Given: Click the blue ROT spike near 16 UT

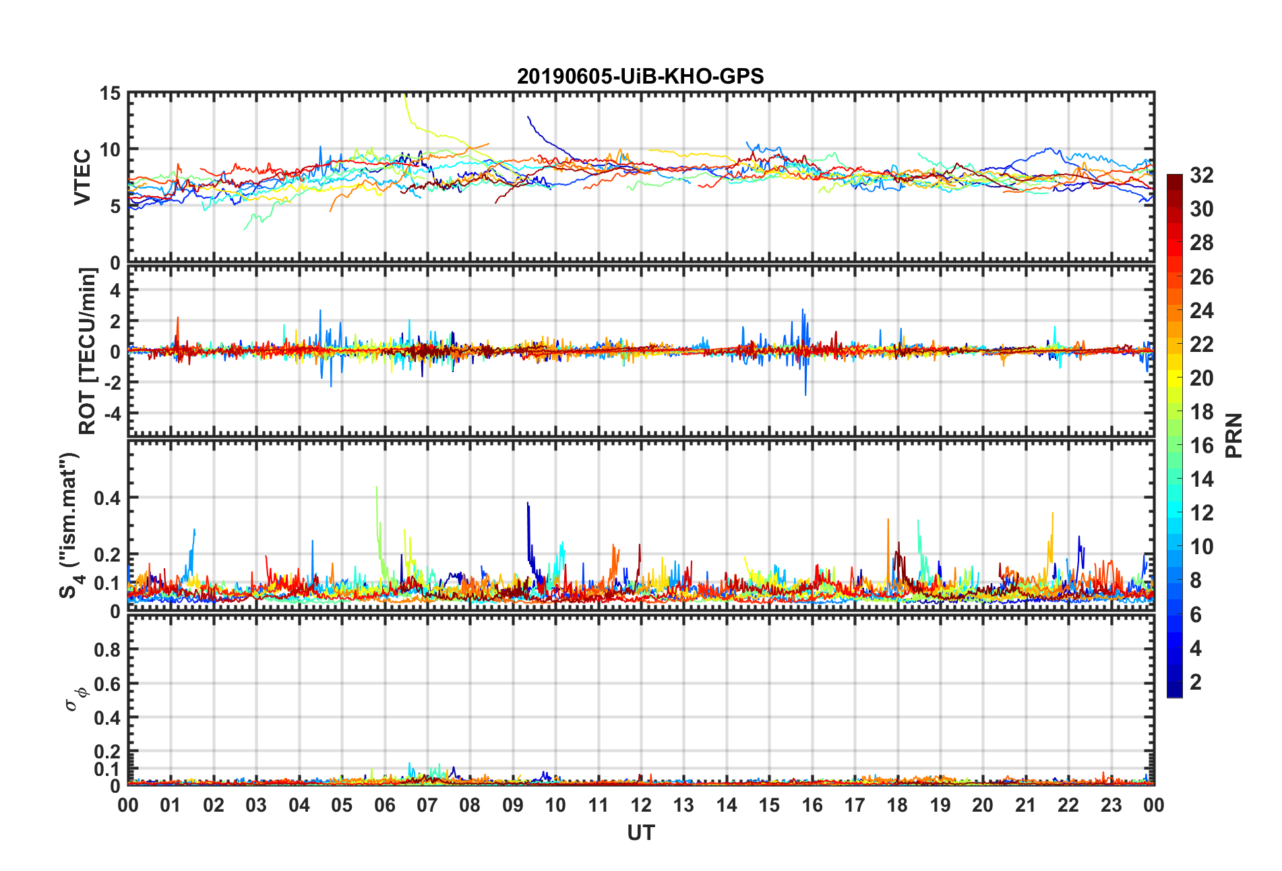Looking at the screenshot, I should pyautogui.click(x=805, y=351).
